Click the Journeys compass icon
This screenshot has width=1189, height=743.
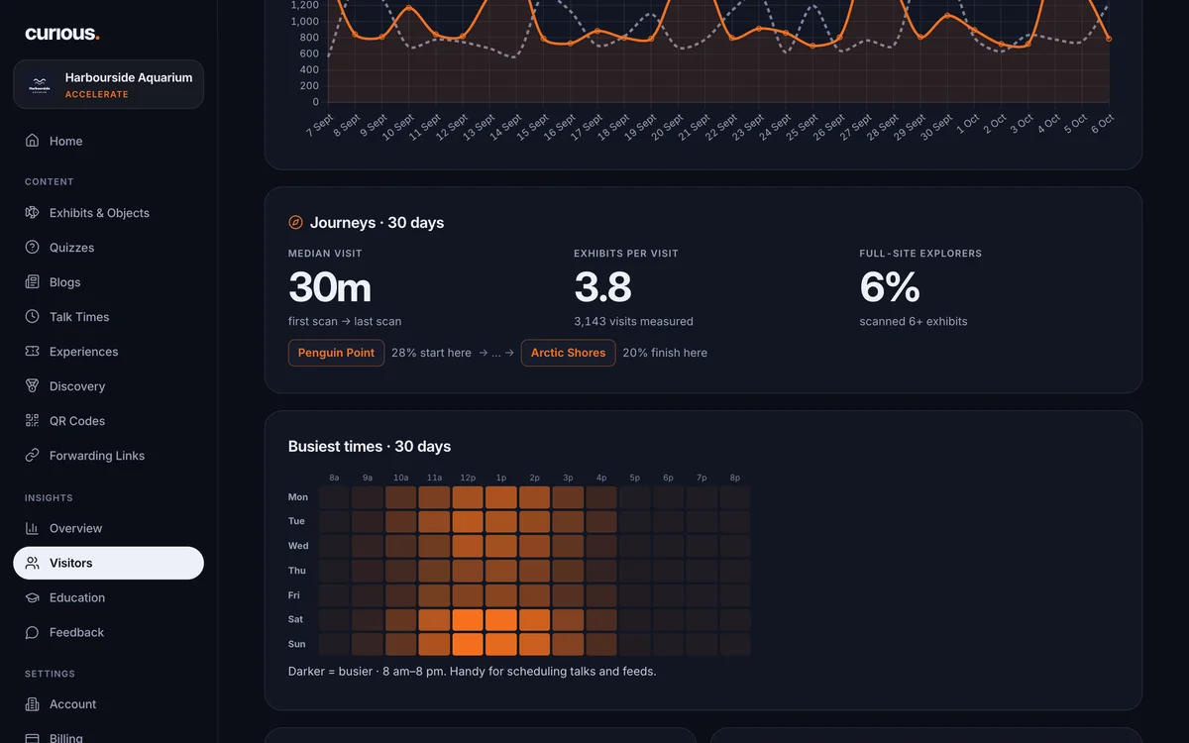pyautogui.click(x=295, y=223)
